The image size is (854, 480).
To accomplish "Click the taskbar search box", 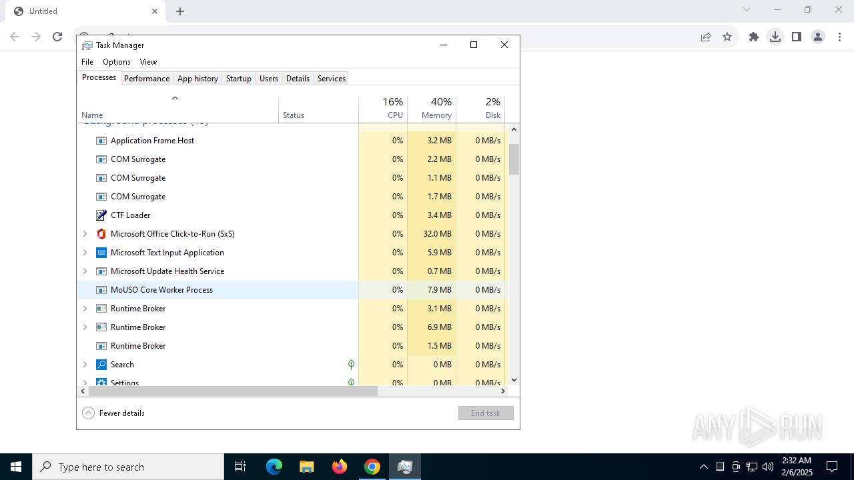I will coord(128,467).
